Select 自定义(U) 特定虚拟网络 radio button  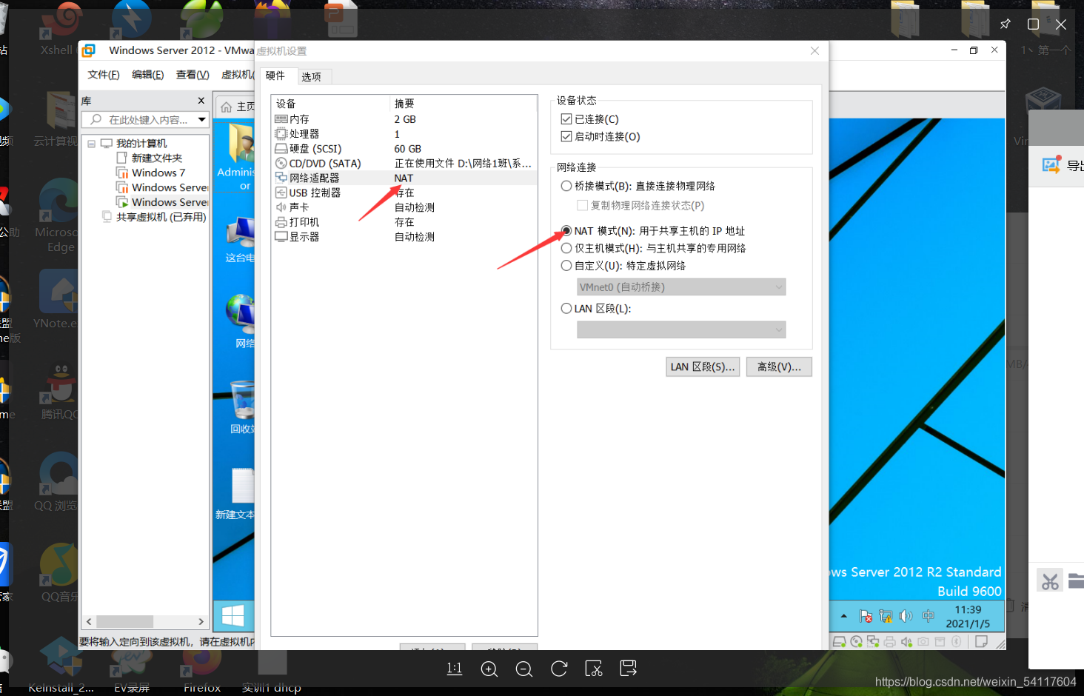pos(566,265)
